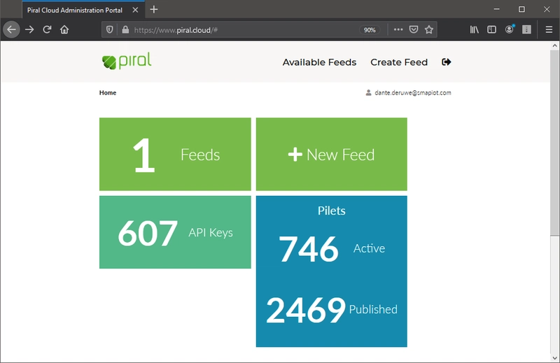560x363 pixels.
Task: Click the scrollbar up arrow
Action: click(x=554, y=45)
